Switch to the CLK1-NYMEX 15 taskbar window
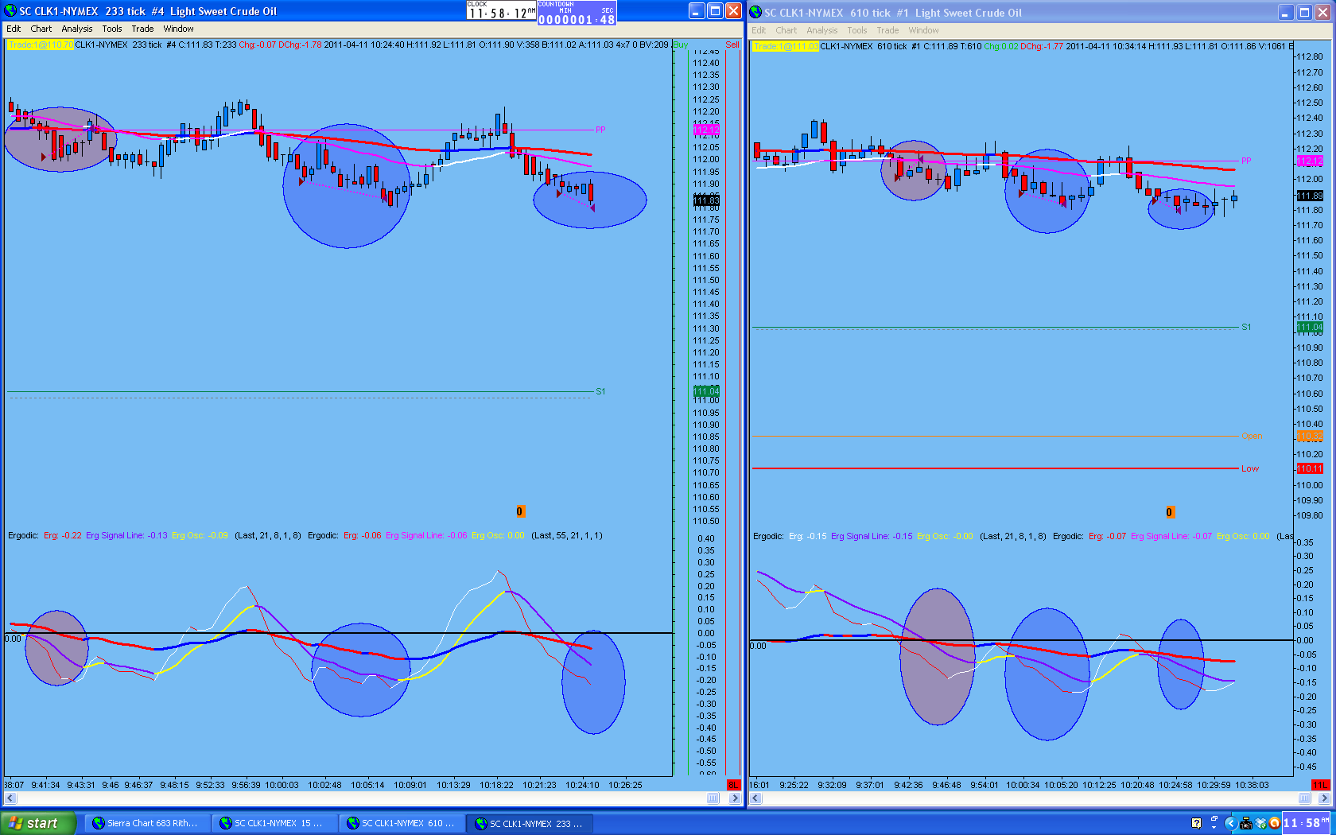 pos(274,823)
